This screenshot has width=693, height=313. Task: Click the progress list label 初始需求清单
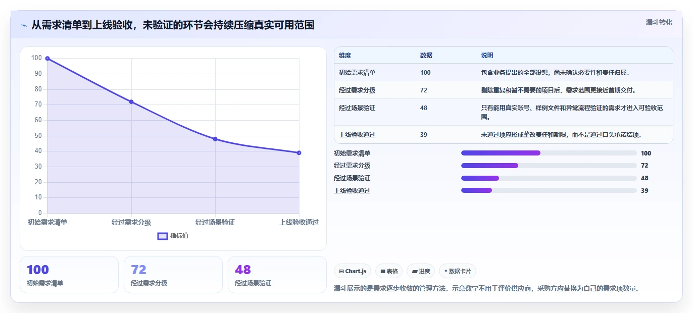352,153
